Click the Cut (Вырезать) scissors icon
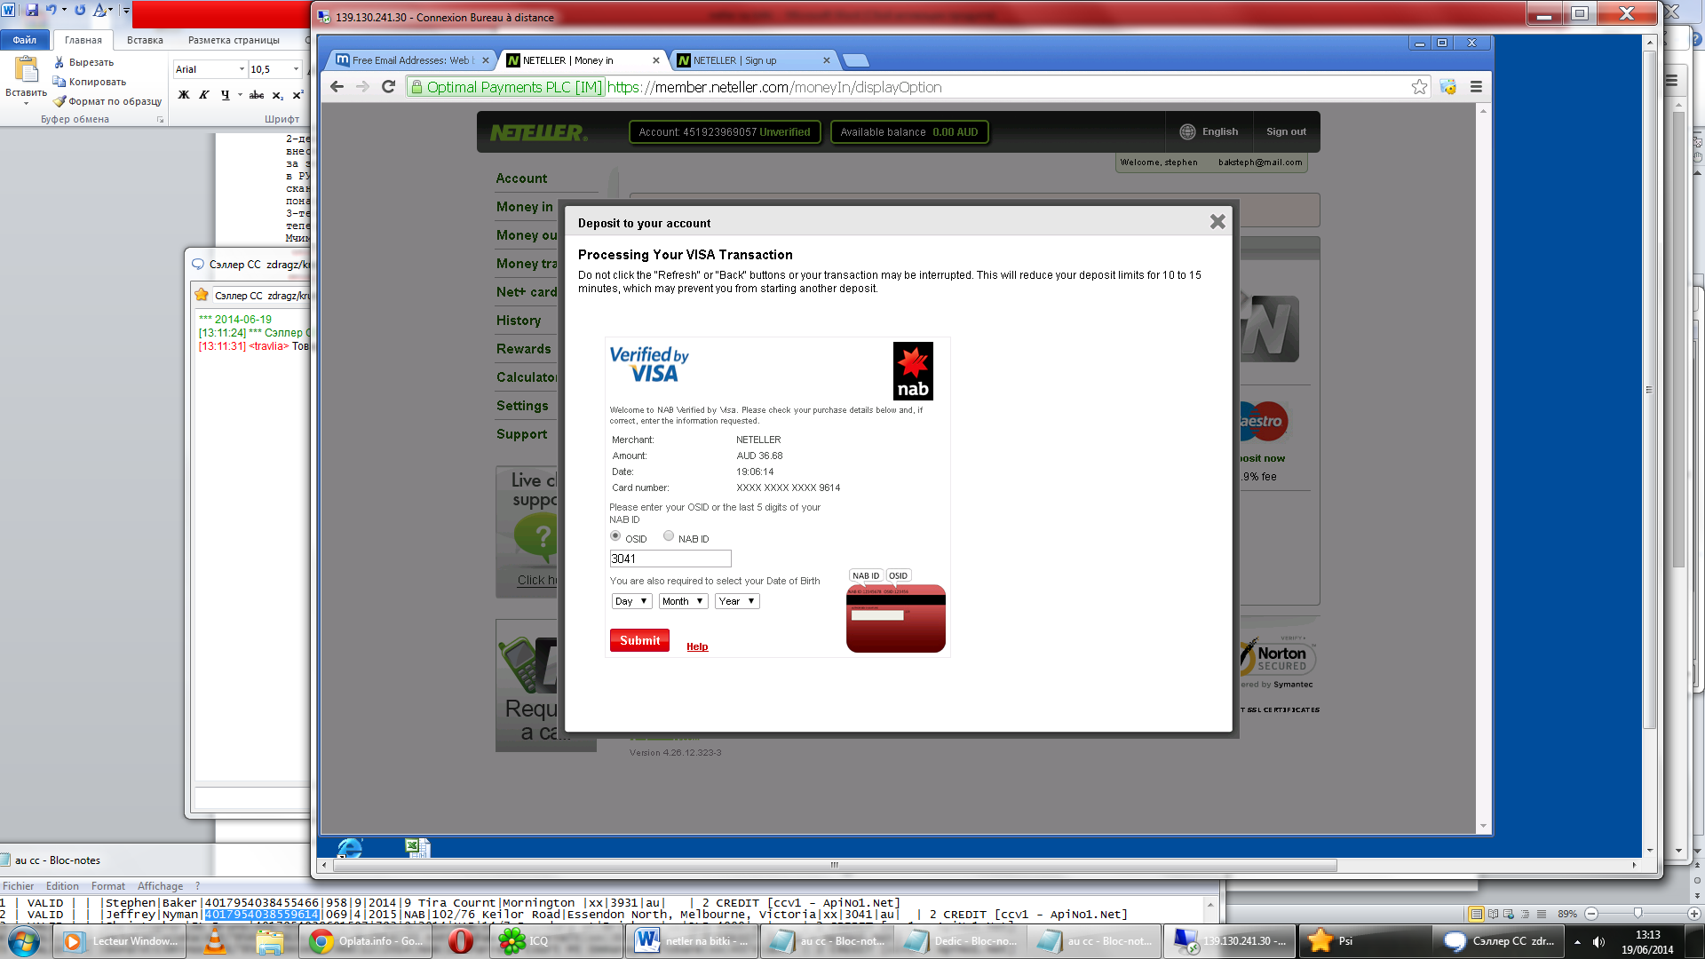This screenshot has height=959, width=1705. point(59,62)
